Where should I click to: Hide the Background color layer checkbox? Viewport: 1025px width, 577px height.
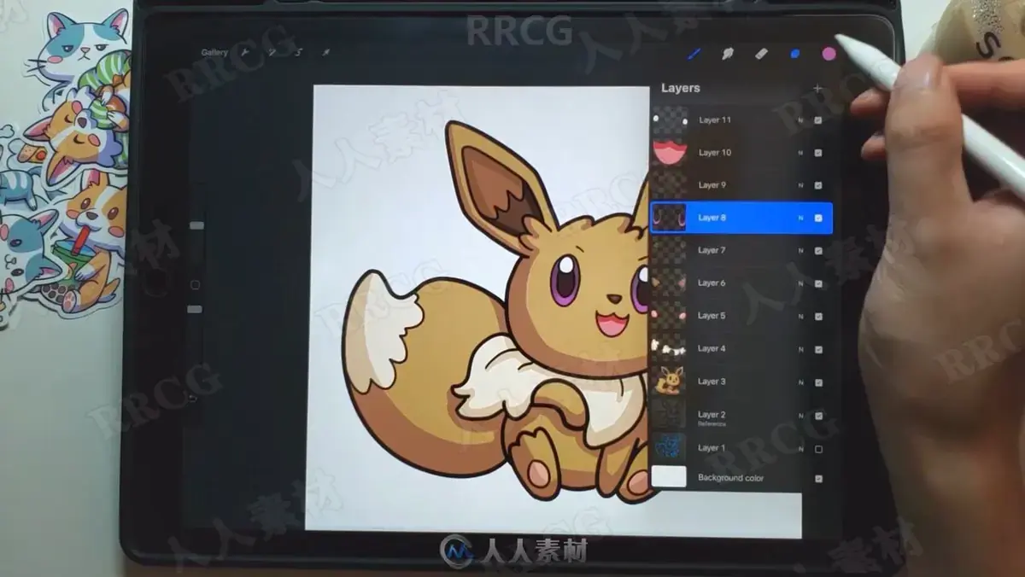coord(818,479)
